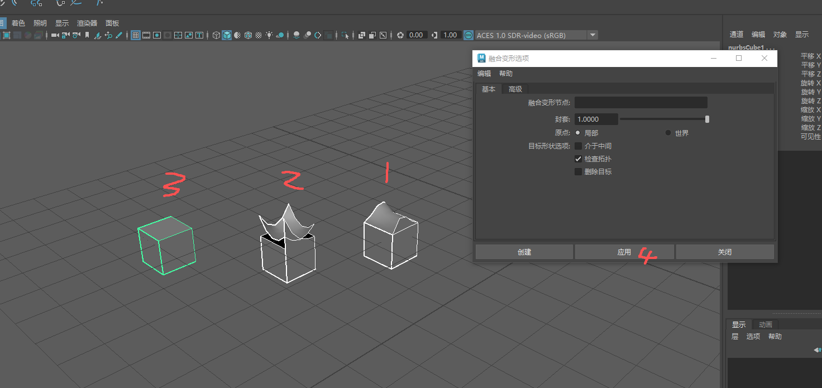The image size is (822, 388).
Task: Toggle the textured checker icon
Action: pyautogui.click(x=259, y=35)
